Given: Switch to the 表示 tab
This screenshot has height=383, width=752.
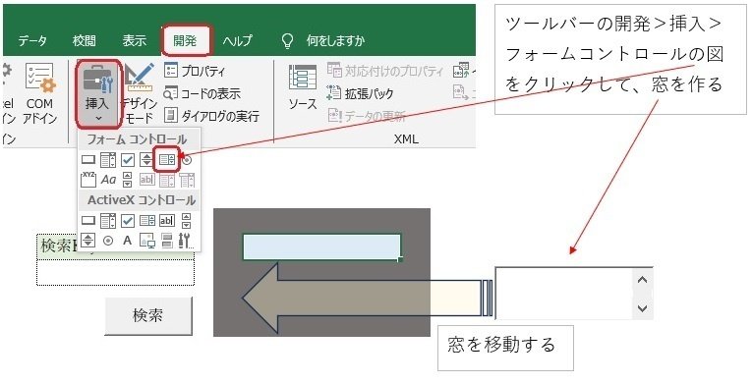Looking at the screenshot, I should tap(135, 40).
